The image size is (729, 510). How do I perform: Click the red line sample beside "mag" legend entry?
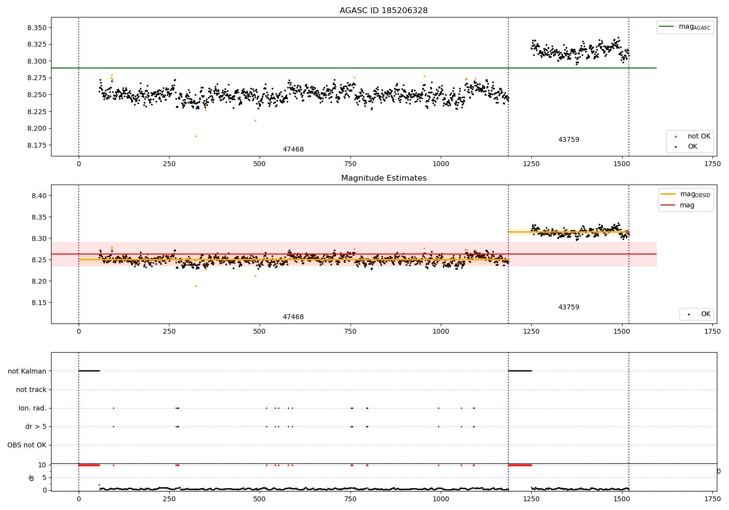pyautogui.click(x=668, y=205)
